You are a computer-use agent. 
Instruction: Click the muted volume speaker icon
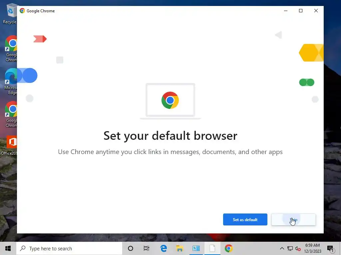tap(298, 248)
